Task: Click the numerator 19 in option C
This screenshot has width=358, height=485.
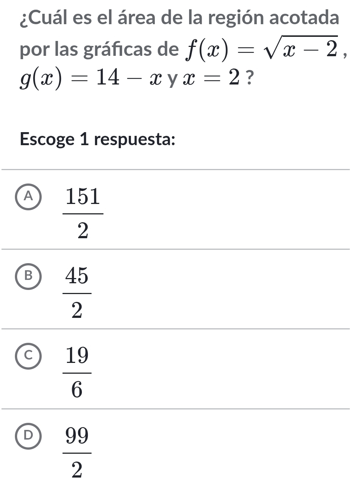Action: 77,356
